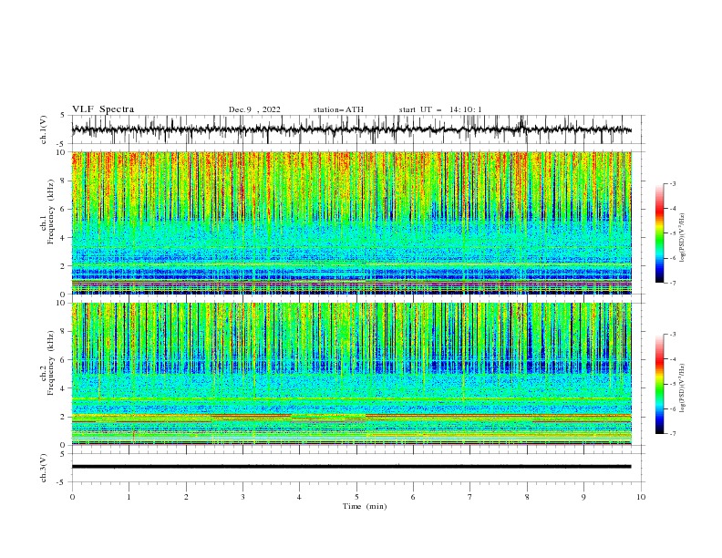The width and height of the screenshot is (722, 558).
Task: Click the ch.3 flat black waveform trace
Action: [x=351, y=467]
